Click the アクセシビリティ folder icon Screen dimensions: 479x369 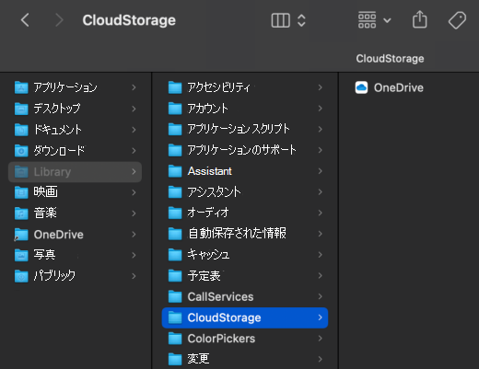[x=175, y=87]
